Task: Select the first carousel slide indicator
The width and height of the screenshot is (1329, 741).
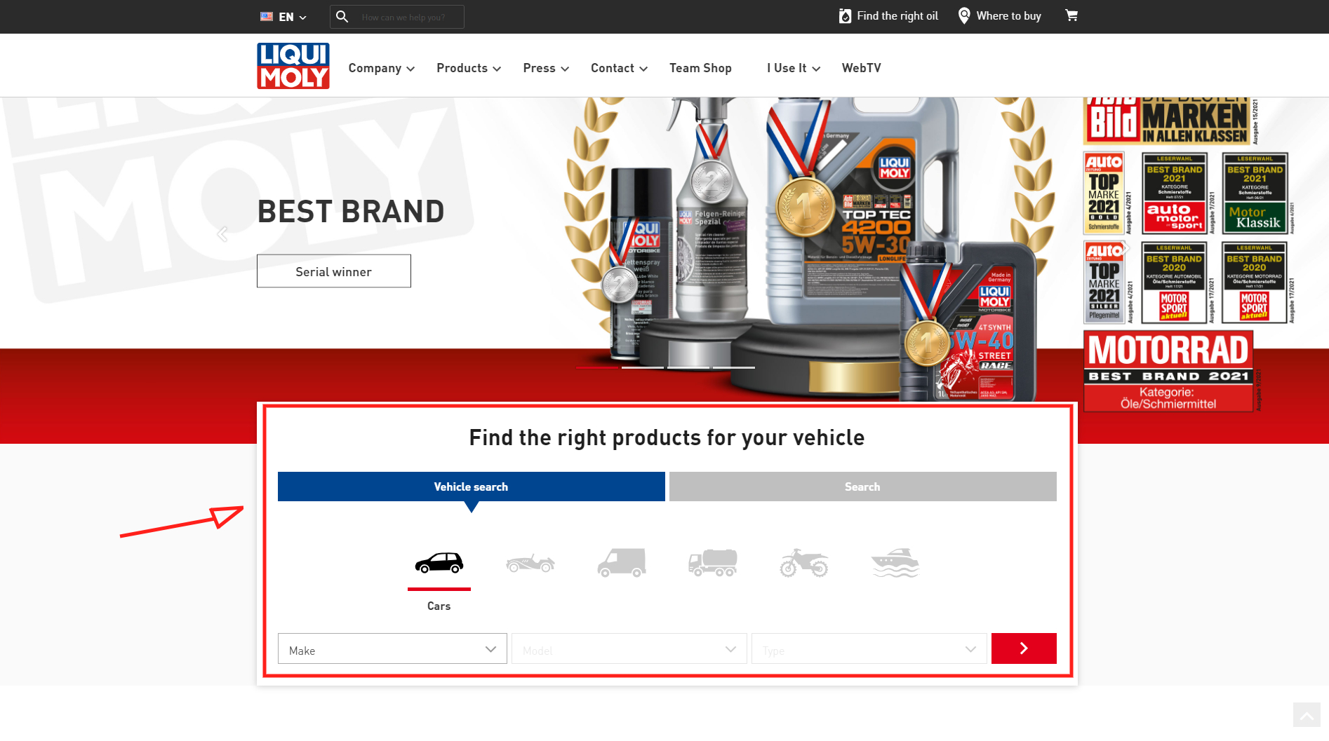Action: (597, 367)
